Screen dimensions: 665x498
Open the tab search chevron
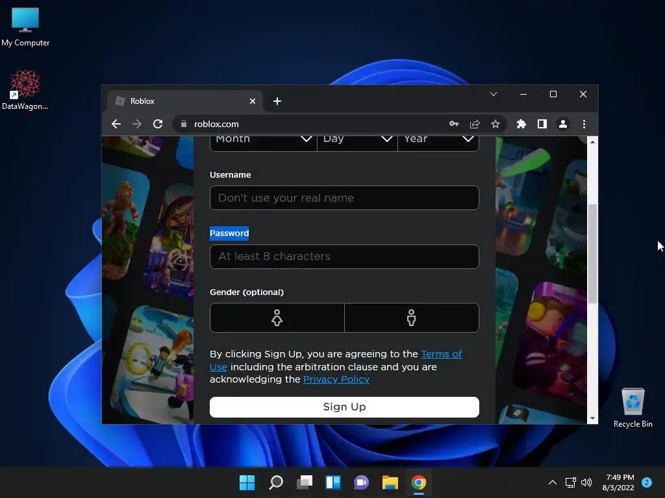click(494, 94)
